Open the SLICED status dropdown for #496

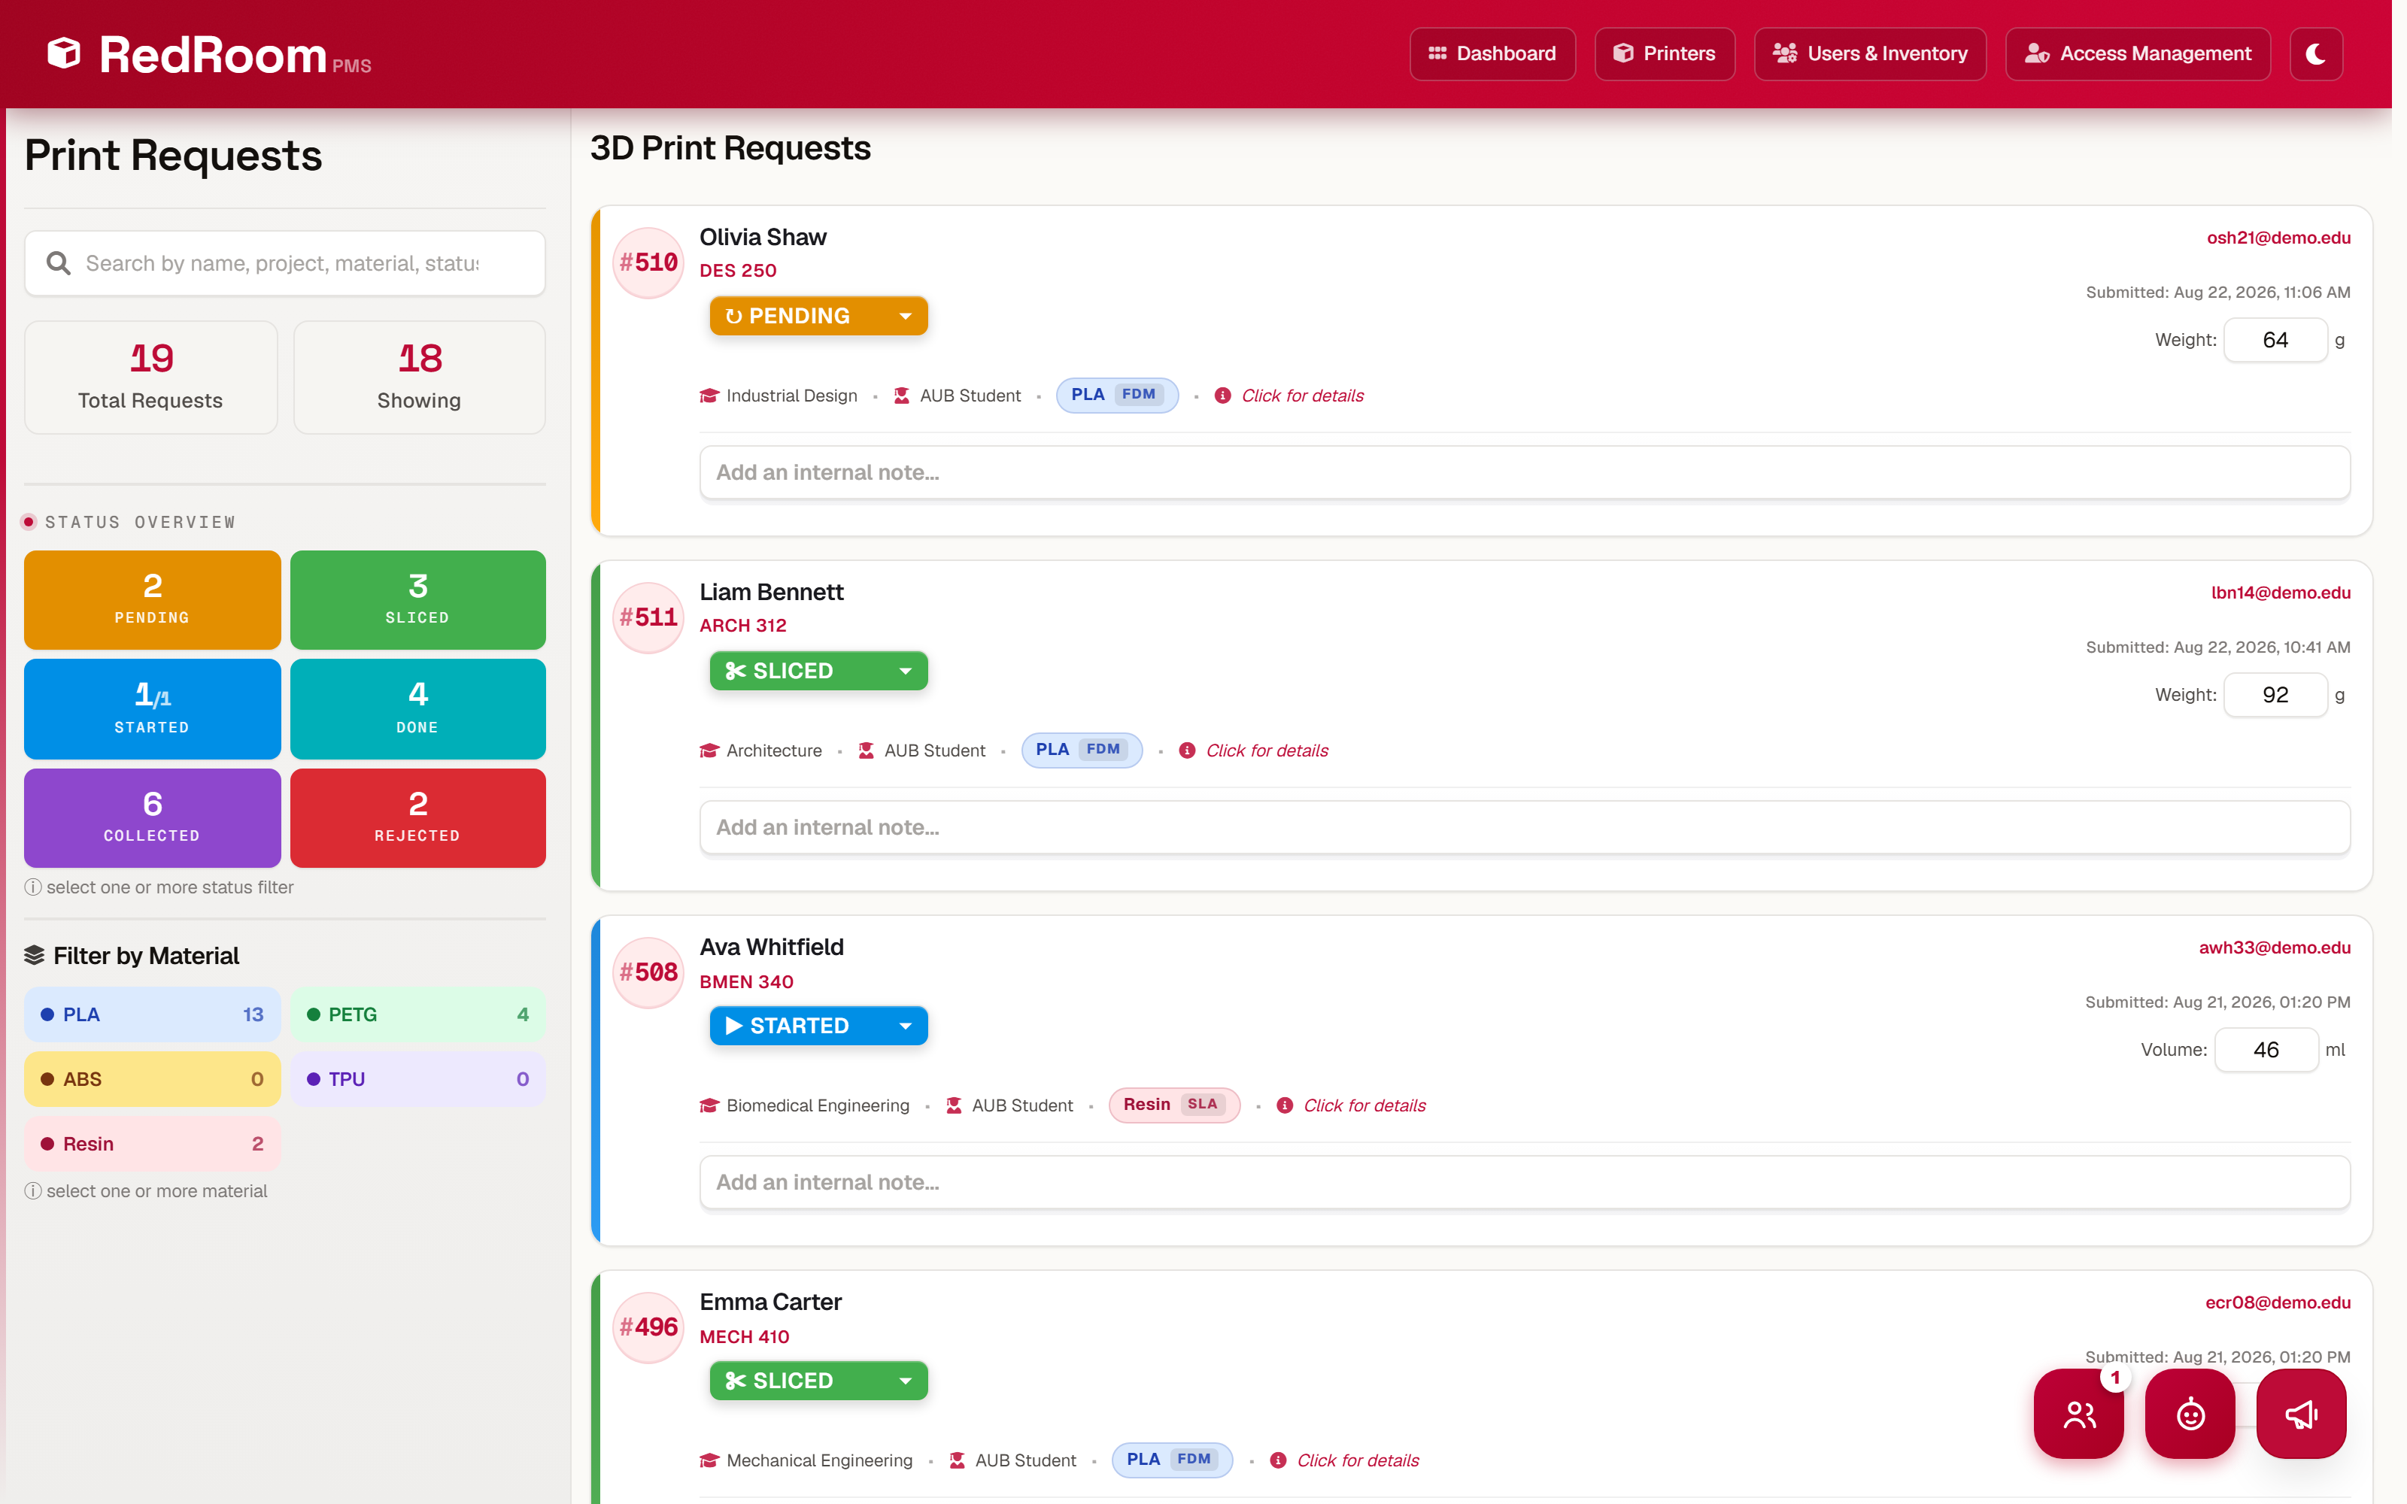[x=818, y=1381]
